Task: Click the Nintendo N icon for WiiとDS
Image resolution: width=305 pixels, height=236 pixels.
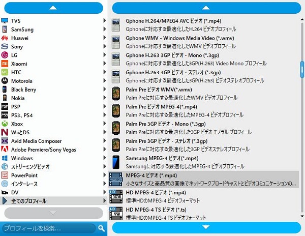Action: (x=5, y=132)
